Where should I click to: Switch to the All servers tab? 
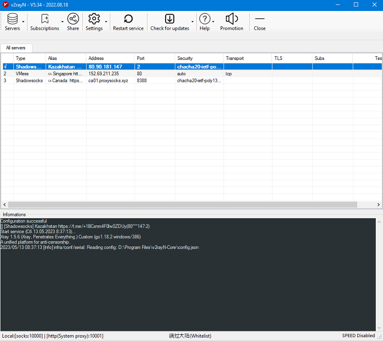pos(16,48)
